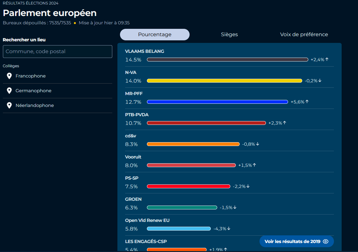Show the 2019 results

pyautogui.click(x=297, y=241)
